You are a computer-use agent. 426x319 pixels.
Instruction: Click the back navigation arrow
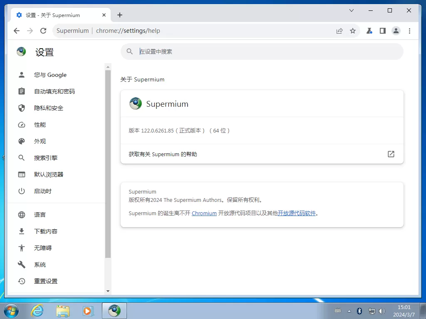(16, 30)
